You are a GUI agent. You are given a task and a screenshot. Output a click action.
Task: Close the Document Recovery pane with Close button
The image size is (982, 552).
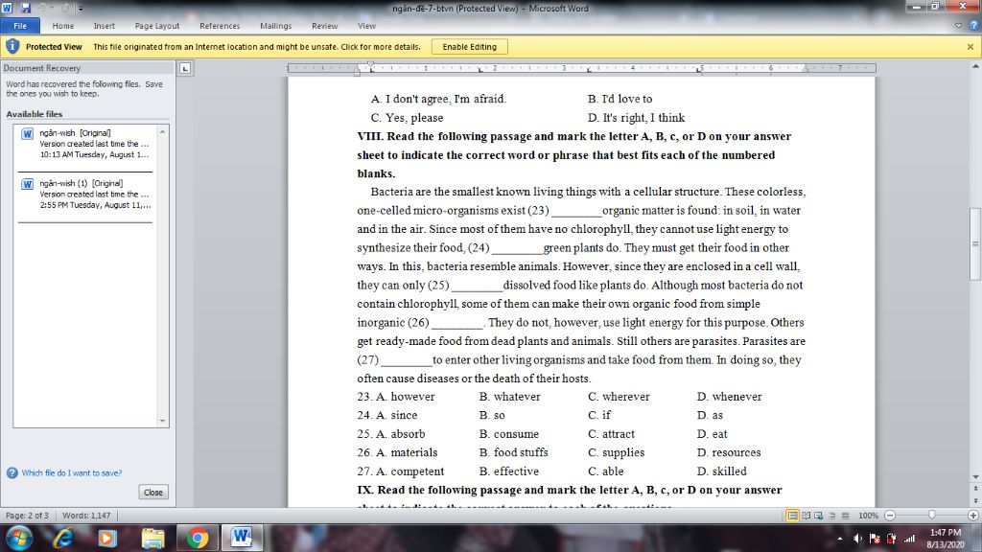pyautogui.click(x=153, y=493)
